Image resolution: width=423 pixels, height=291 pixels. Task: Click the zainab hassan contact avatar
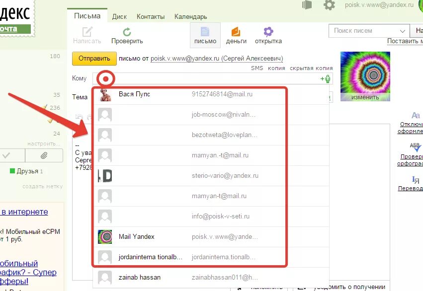[105, 278]
